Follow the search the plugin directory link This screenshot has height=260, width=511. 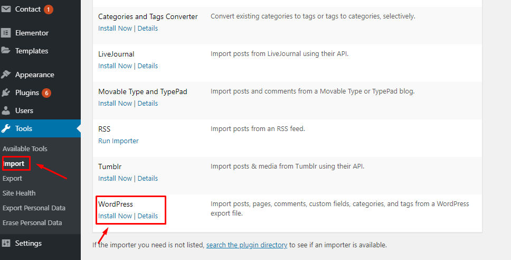point(247,245)
